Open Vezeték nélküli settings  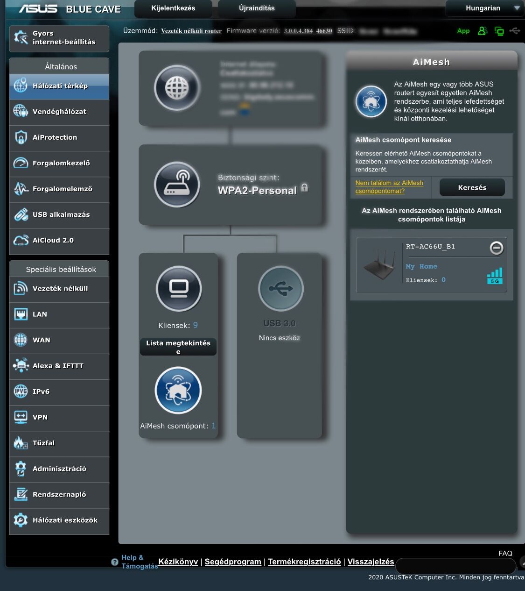59,289
